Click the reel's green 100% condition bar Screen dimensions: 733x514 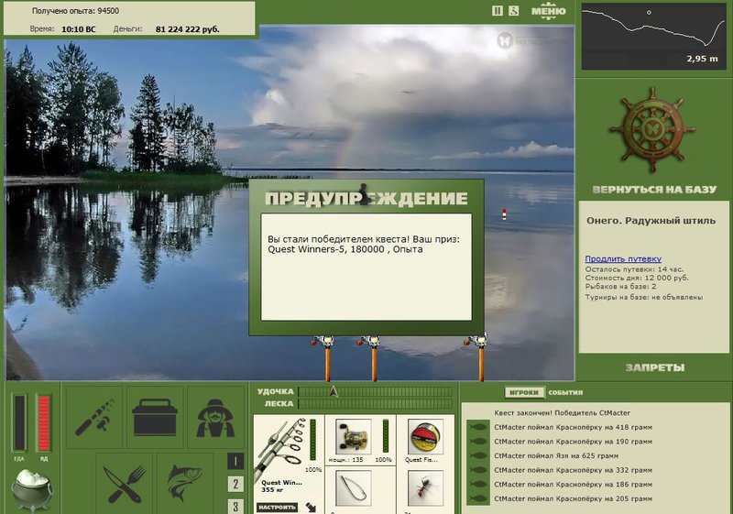[386, 436]
